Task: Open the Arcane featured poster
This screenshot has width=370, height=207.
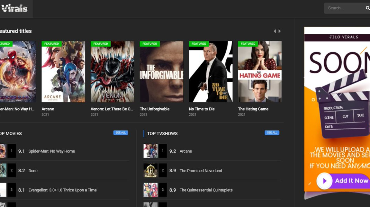Action: pos(63,72)
